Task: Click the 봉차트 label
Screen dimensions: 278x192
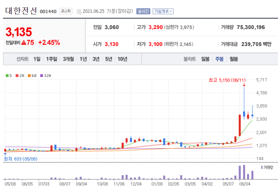Action: pyautogui.click(x=189, y=59)
